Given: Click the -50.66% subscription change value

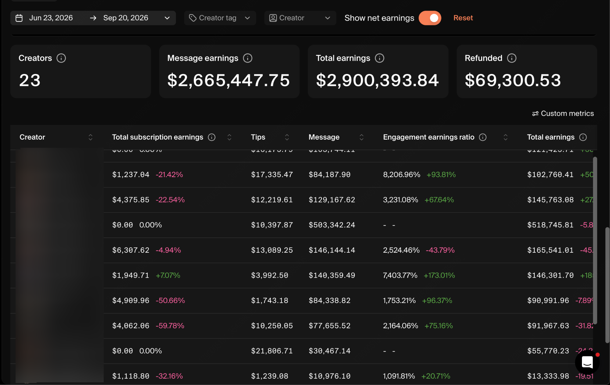Looking at the screenshot, I should click(x=170, y=301).
